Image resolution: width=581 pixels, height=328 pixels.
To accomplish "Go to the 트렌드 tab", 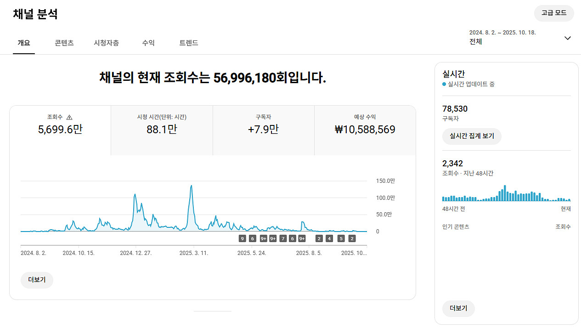I will pos(189,43).
